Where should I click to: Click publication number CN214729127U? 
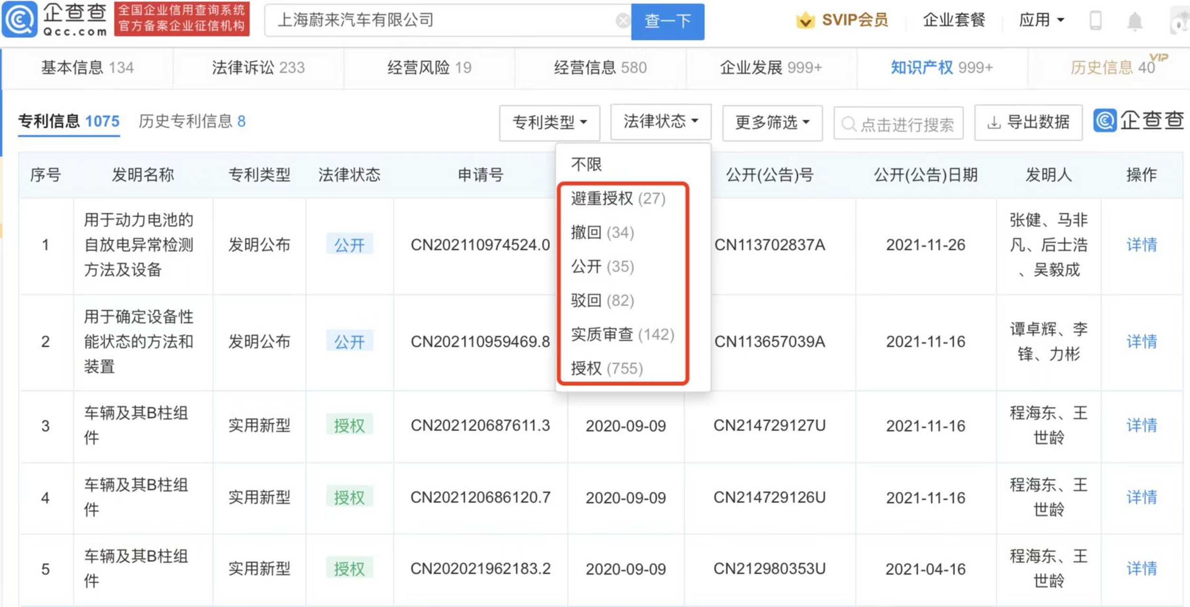click(770, 426)
